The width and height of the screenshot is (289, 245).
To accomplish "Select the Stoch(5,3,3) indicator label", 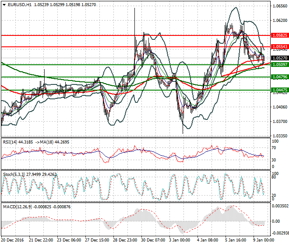I will [14, 175].
